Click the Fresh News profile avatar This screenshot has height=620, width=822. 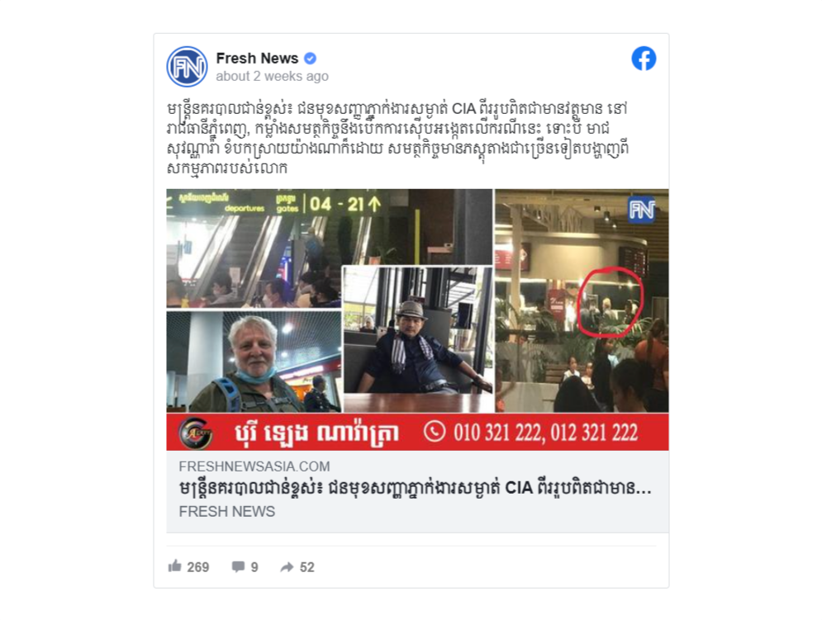pos(188,67)
